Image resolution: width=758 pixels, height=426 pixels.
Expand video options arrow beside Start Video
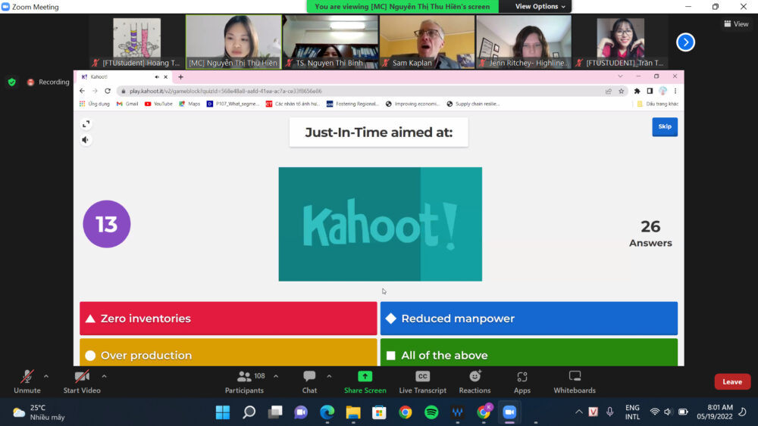pos(104,376)
